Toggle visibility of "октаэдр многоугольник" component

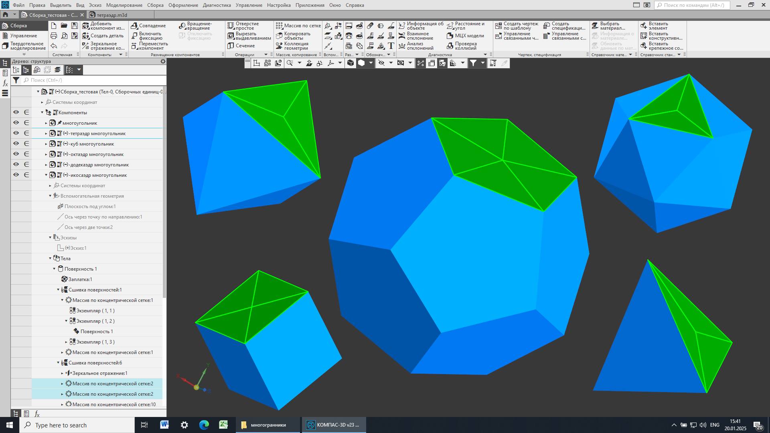[x=15, y=154]
